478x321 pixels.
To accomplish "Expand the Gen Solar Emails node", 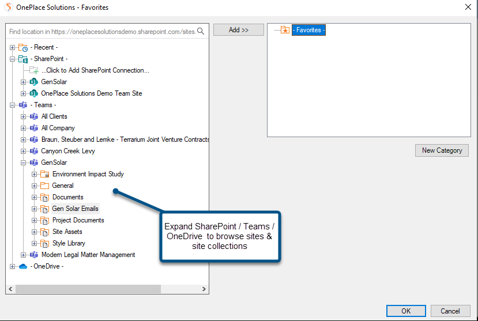I will tap(34, 209).
